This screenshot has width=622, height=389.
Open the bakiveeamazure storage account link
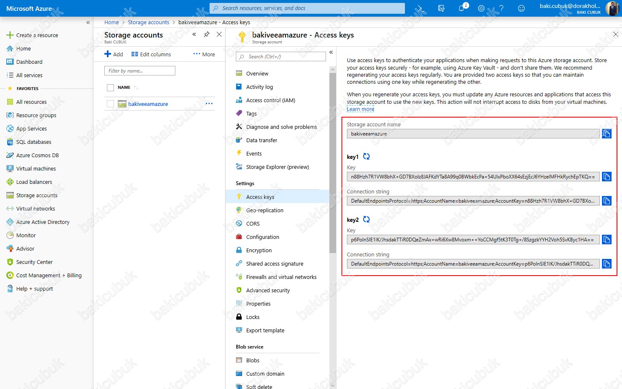pos(148,104)
